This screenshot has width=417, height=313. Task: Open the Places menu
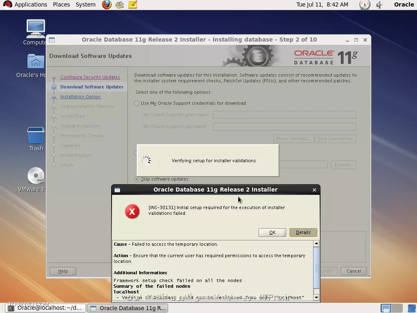[x=61, y=4]
